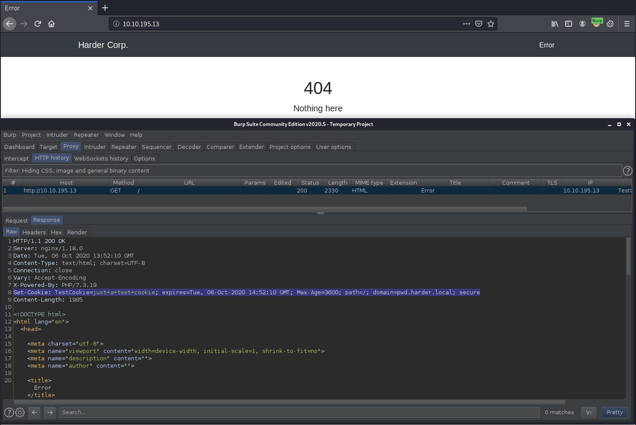Open the Extender tab
Image resolution: width=636 pixels, height=425 pixels.
point(251,147)
